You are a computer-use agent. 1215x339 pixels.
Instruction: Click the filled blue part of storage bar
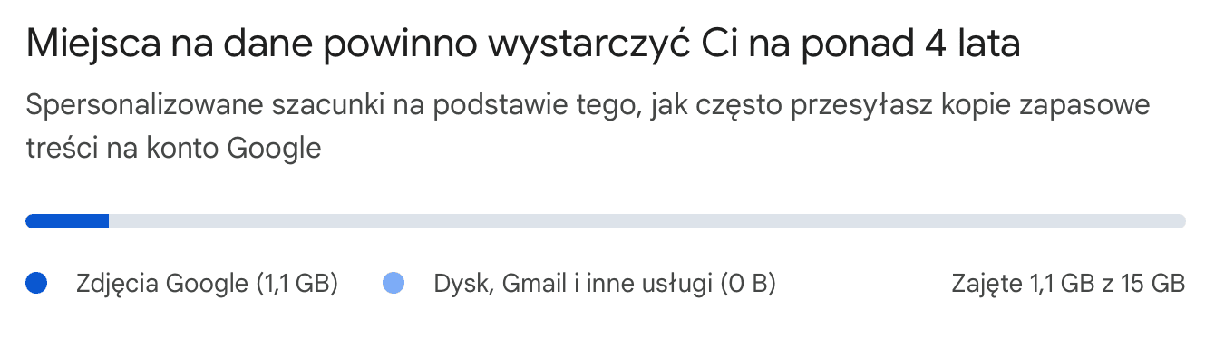[67, 221]
